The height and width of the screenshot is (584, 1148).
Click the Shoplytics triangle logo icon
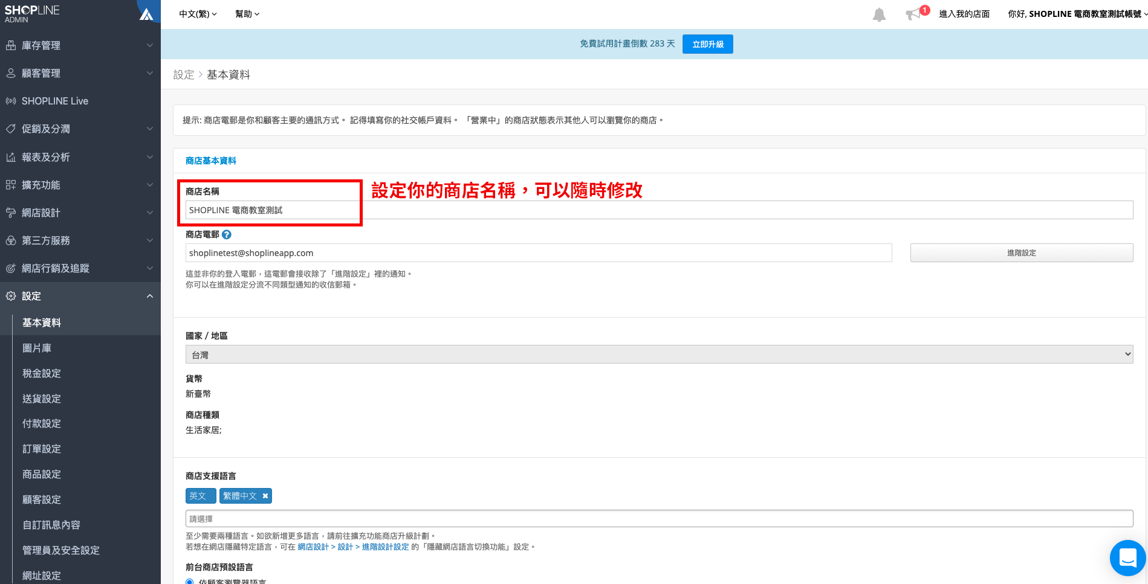[146, 13]
